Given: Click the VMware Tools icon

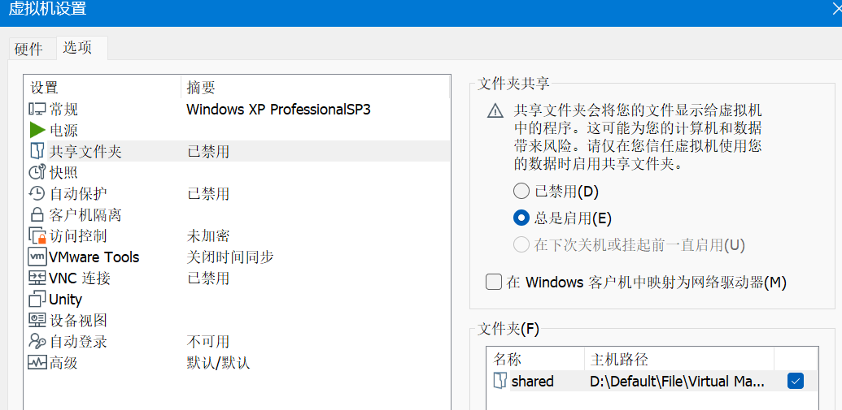Looking at the screenshot, I should pos(37,257).
